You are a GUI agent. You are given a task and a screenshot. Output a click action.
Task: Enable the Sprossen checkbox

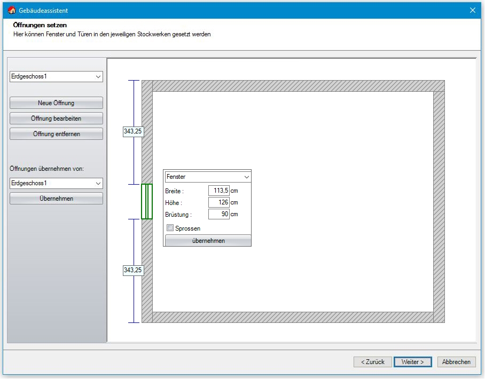click(170, 228)
